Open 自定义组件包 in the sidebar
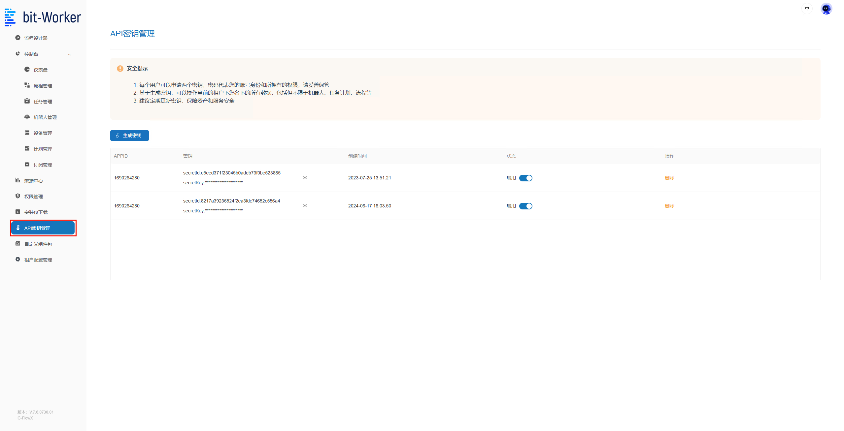The image size is (844, 431). pyautogui.click(x=38, y=244)
